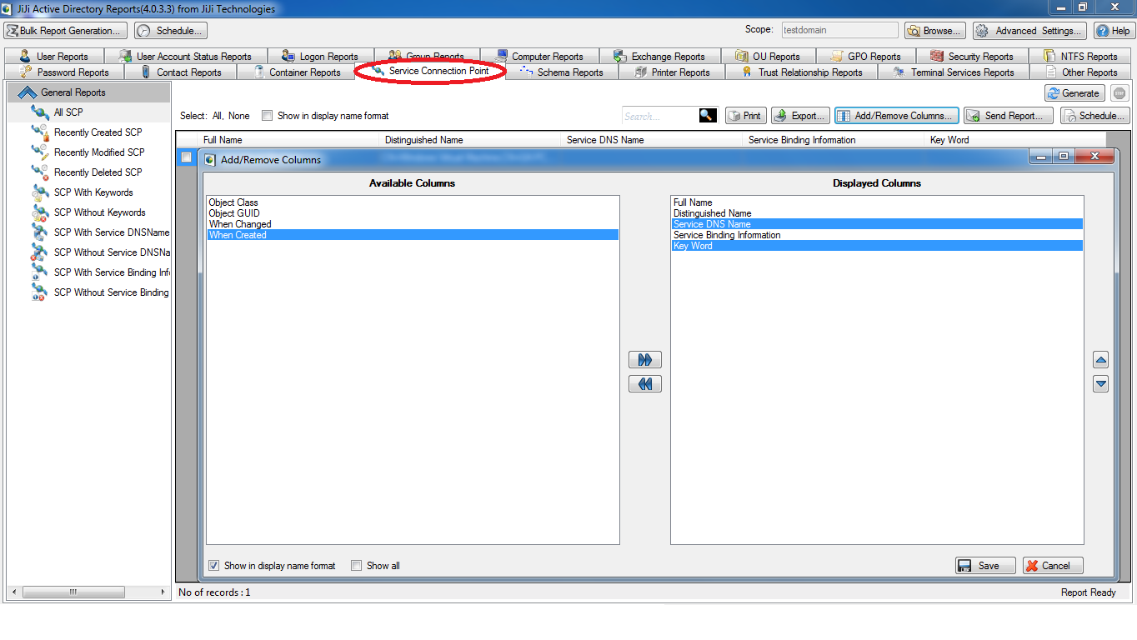The height and width of the screenshot is (640, 1137).
Task: Click the Send Report button
Action: coord(1009,116)
